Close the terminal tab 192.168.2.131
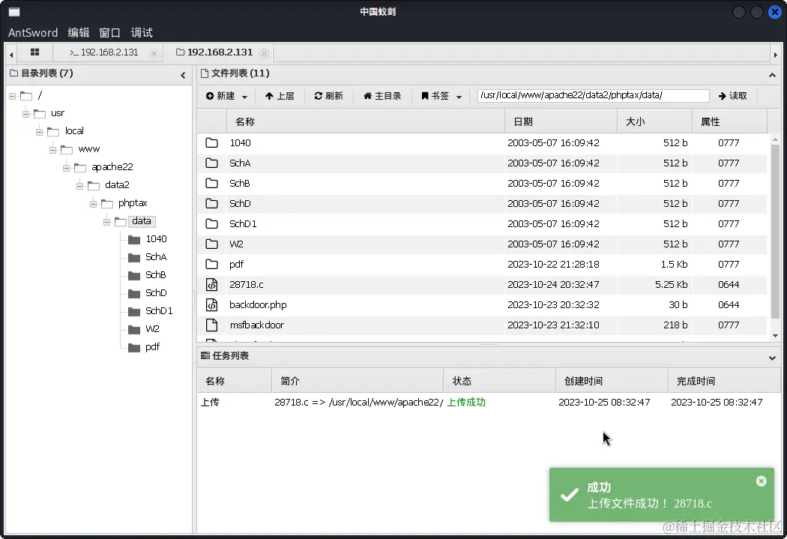Image resolution: width=787 pixels, height=539 pixels. point(154,53)
